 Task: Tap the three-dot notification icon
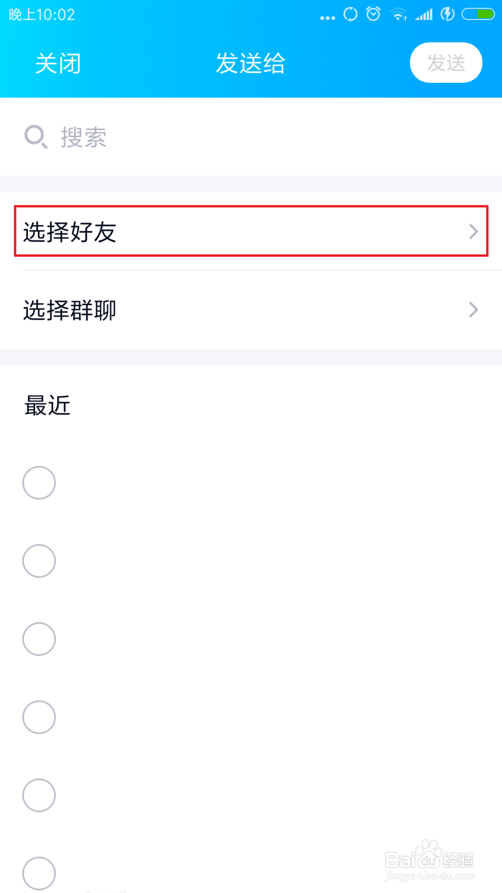(x=327, y=18)
